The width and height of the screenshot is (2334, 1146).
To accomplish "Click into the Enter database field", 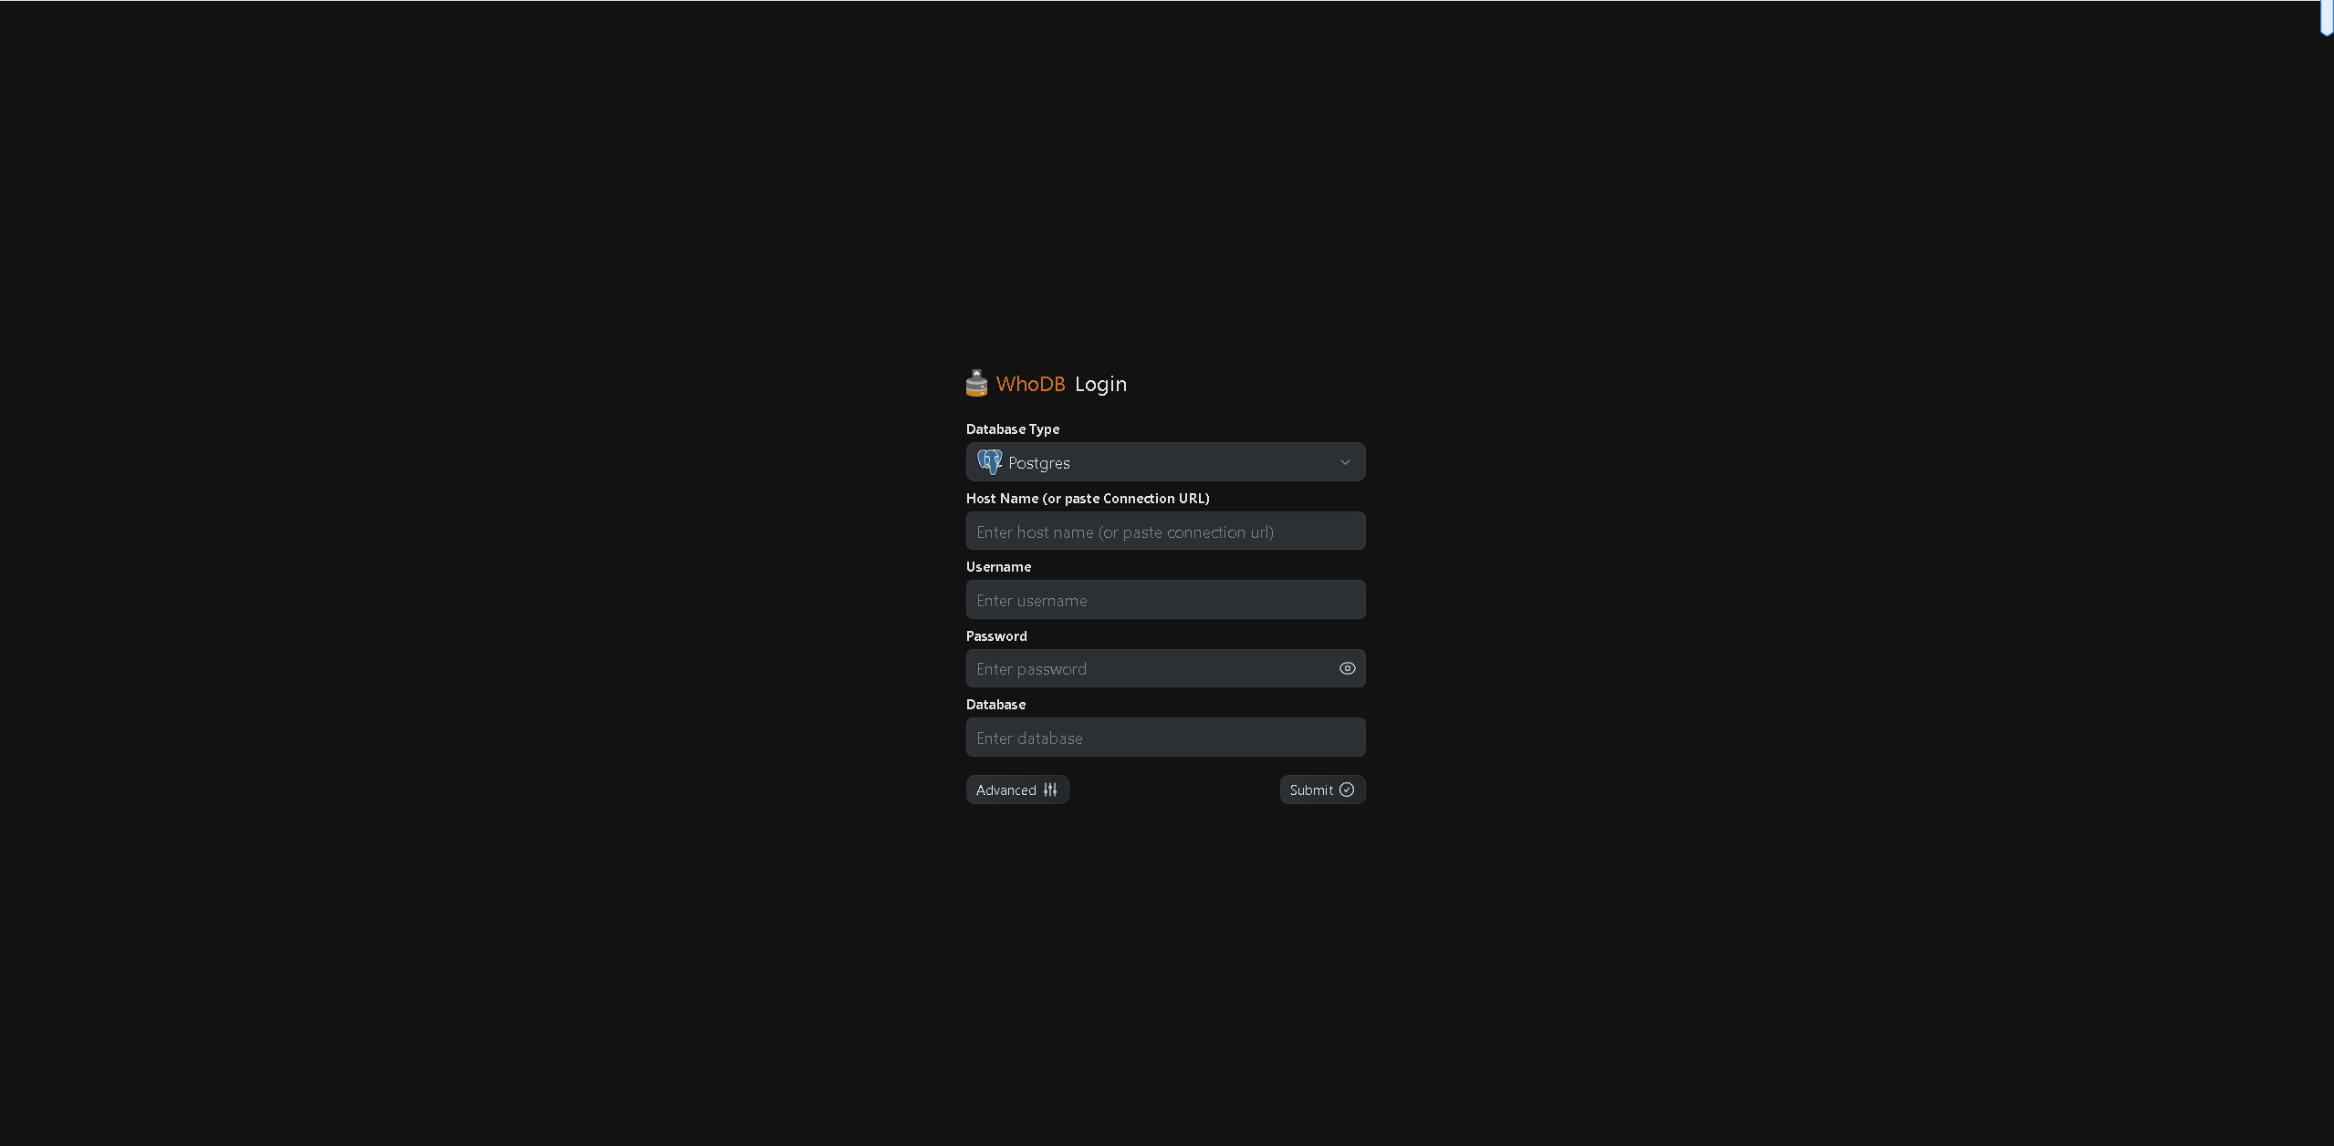I will (x=1165, y=738).
